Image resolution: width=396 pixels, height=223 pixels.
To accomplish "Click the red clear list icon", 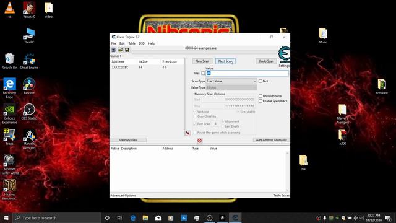I will point(199,141).
